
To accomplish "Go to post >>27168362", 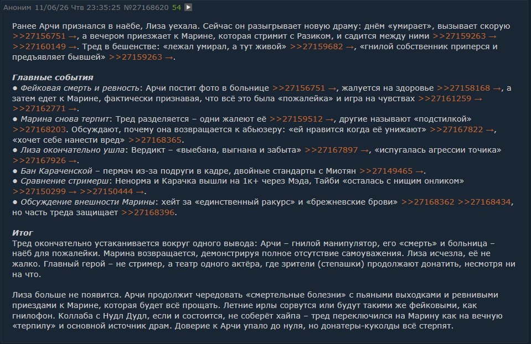I will point(427,202).
